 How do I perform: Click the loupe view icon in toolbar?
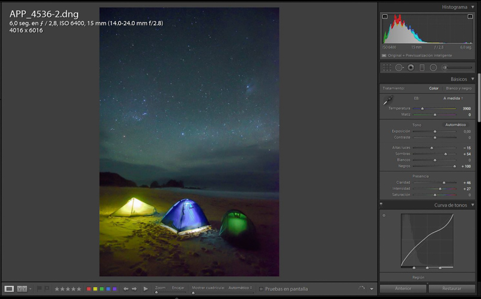pos(9,289)
